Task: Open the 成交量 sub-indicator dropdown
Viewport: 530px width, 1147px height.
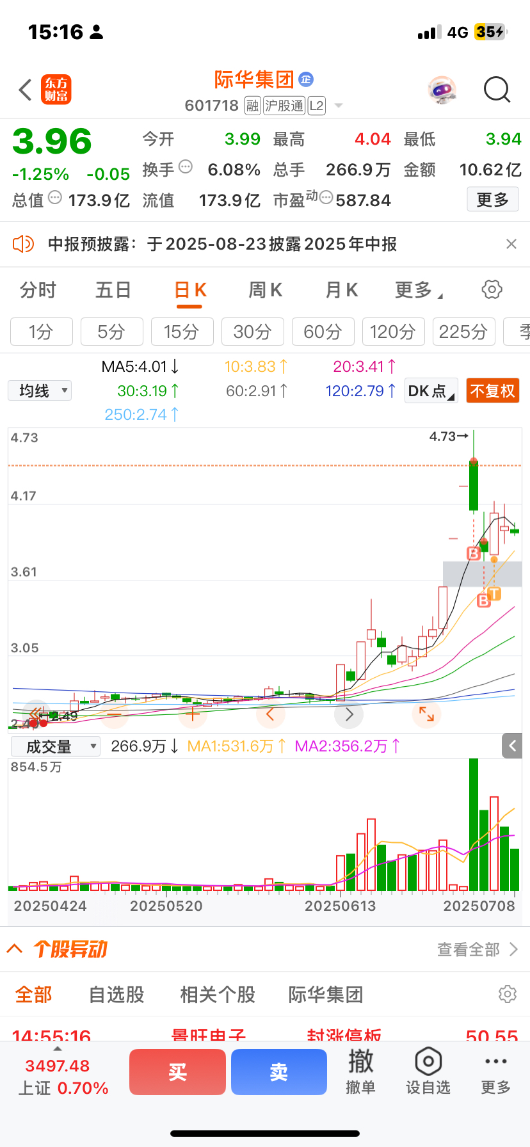Action: click(x=56, y=746)
